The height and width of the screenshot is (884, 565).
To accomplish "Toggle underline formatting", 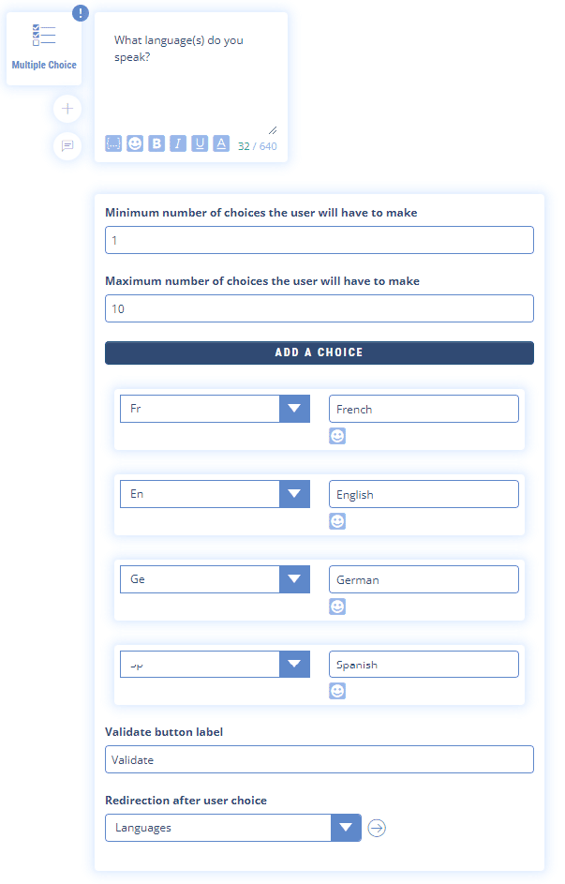I will click(200, 144).
